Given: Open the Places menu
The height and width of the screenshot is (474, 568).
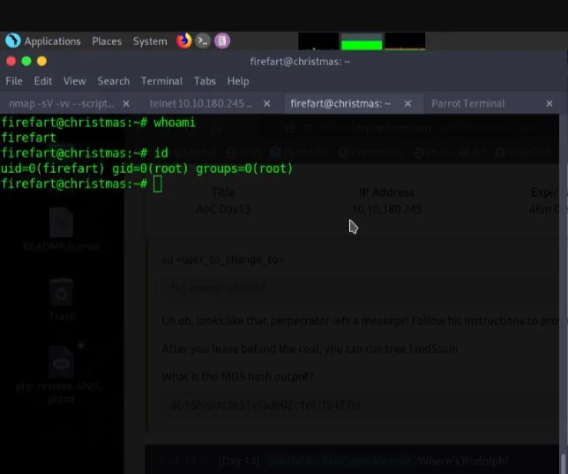Looking at the screenshot, I should 107,41.
